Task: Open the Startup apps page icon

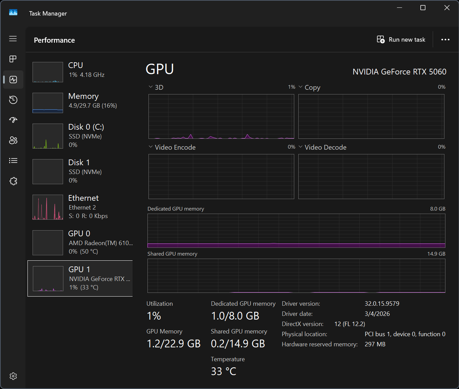Action: 13,120
